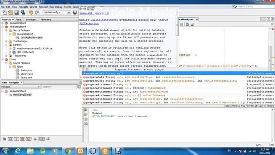Viewport: 275px width, 155px height.
Task: Open source from the Javadoc popup
Action: (93, 9)
